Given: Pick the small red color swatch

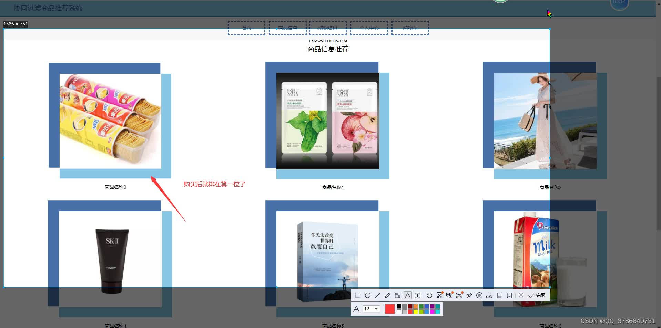Looking at the screenshot, I should point(410,312).
